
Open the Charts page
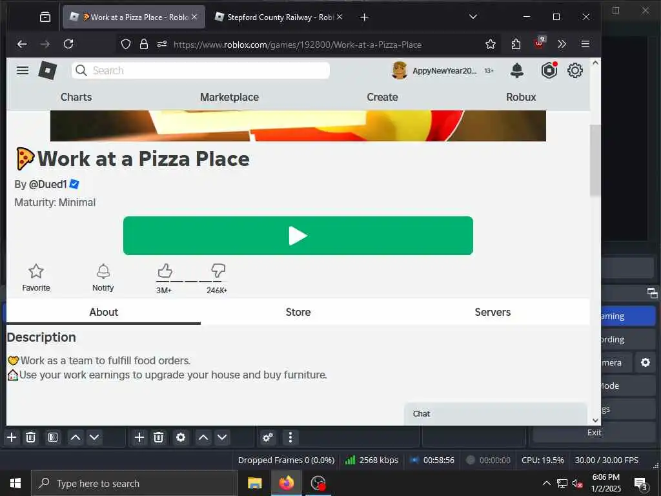(x=76, y=97)
